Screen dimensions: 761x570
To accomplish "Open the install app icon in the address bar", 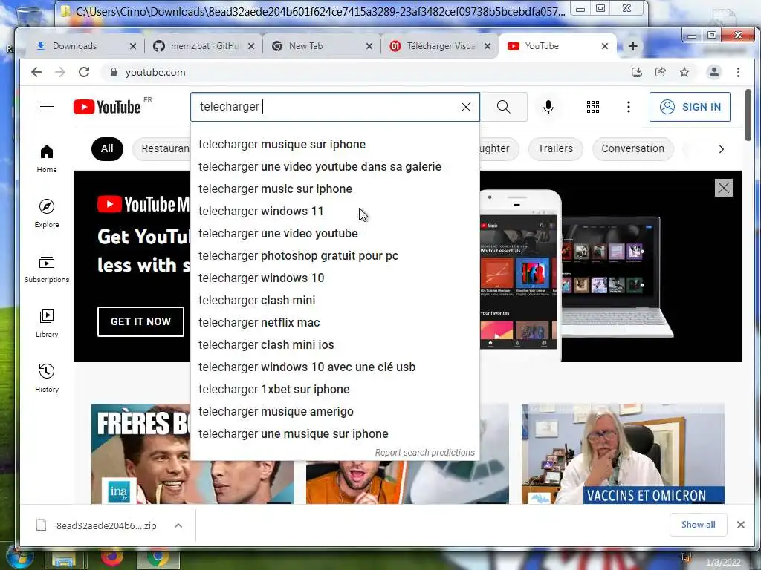I will (637, 72).
